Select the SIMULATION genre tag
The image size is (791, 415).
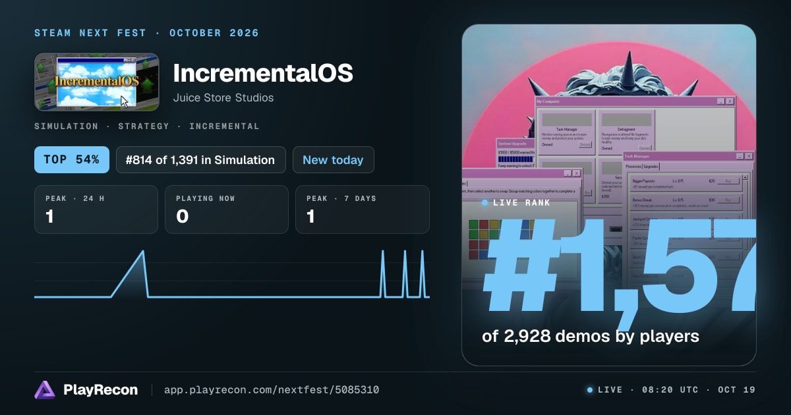pos(66,126)
